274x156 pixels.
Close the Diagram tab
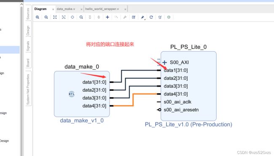coord(53,9)
